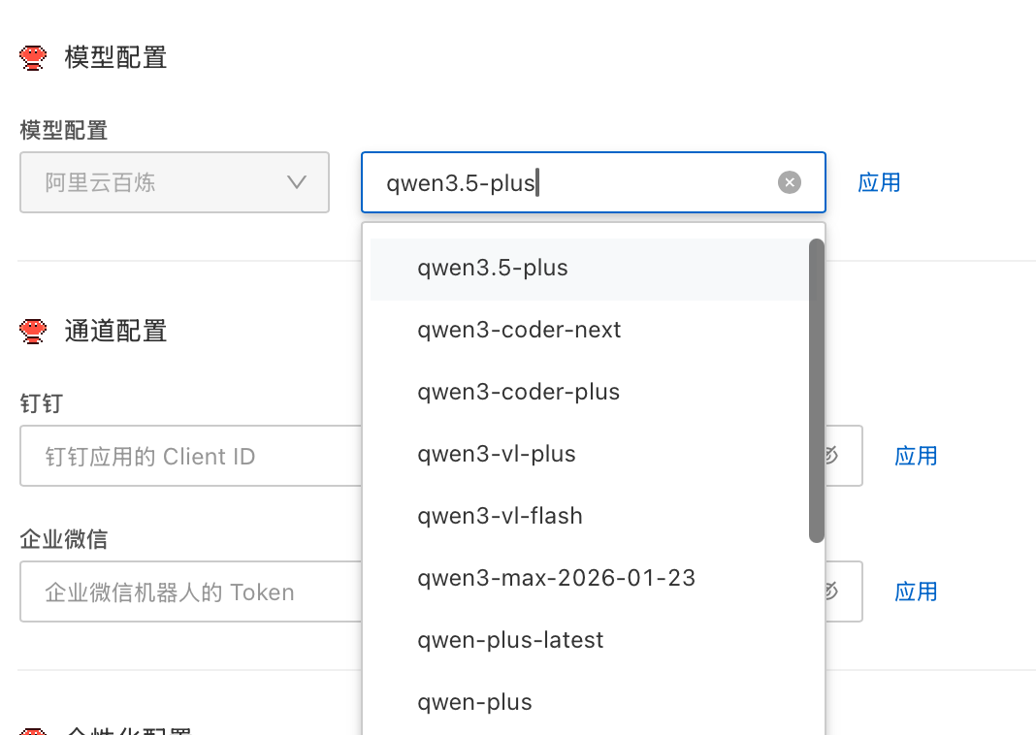Click the model name input field
This screenshot has height=735, width=1036.
point(594,182)
